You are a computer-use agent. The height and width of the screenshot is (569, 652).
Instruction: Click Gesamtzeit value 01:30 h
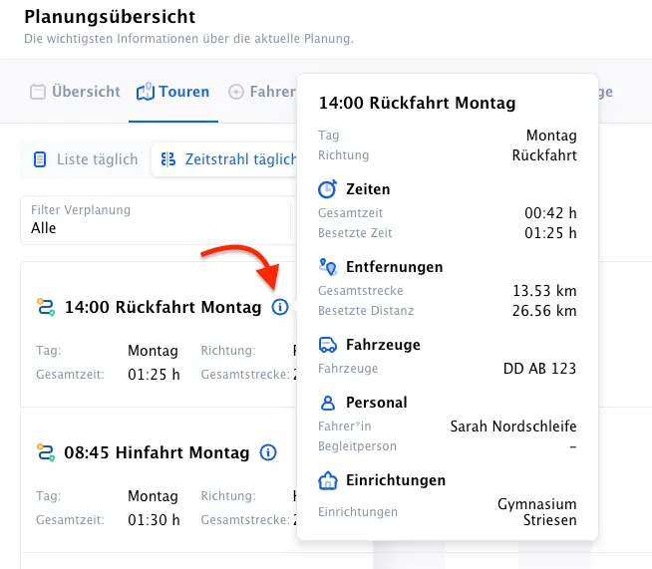154,520
